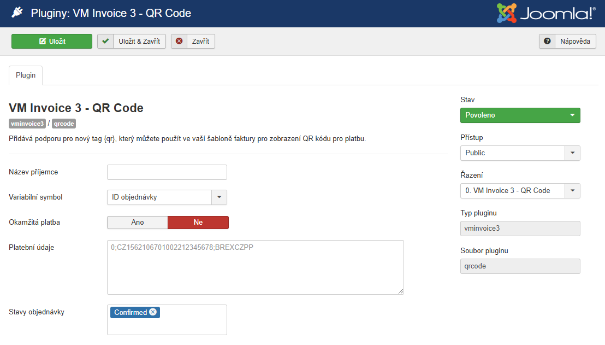Screen dimensions: 605x345
Task: Click the green checkmark save-close icon
Action: [x=105, y=42]
